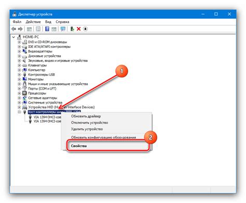Expand the Видеоадаптеры tree node
The width and height of the screenshot is (246, 203).
[x=19, y=52]
